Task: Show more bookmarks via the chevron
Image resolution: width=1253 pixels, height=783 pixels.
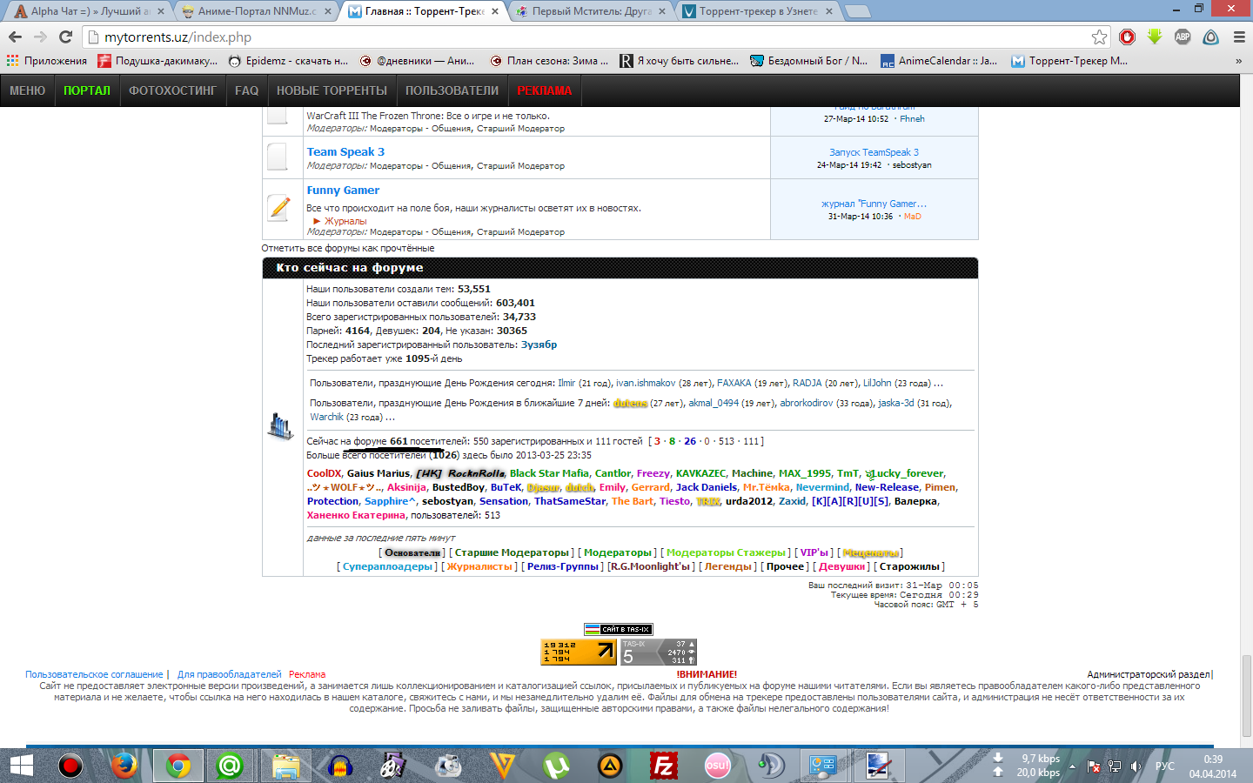Action: [x=1238, y=61]
